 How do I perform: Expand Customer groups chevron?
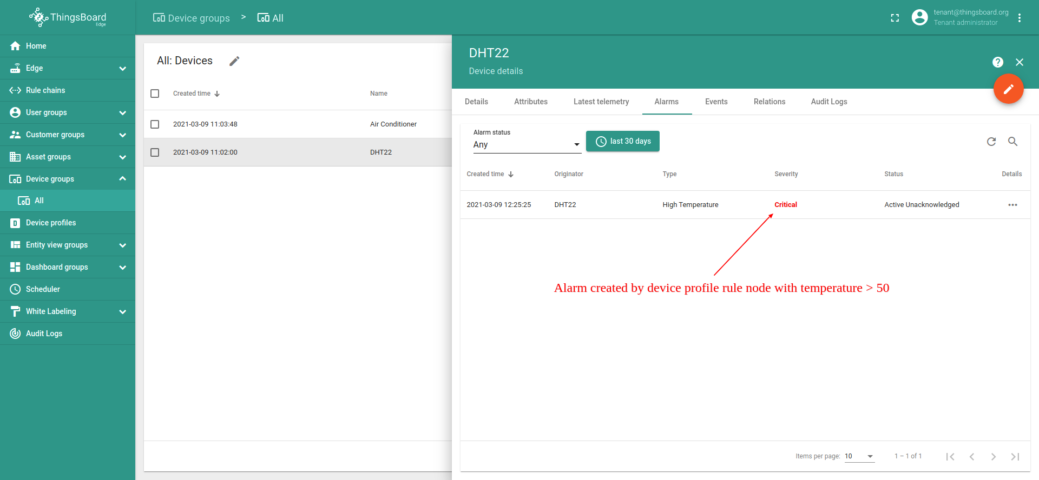[123, 135]
